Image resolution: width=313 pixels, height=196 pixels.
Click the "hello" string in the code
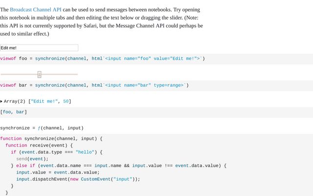(85, 152)
